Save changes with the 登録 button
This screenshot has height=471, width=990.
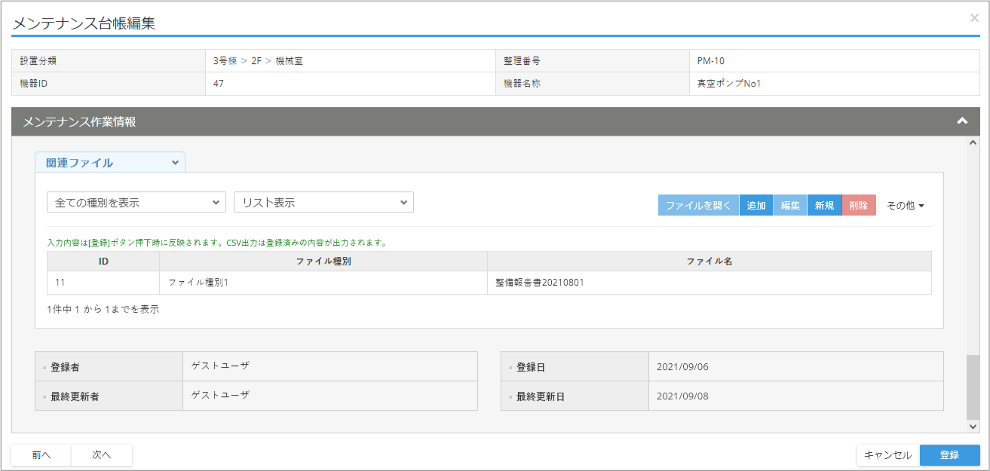tap(949, 455)
